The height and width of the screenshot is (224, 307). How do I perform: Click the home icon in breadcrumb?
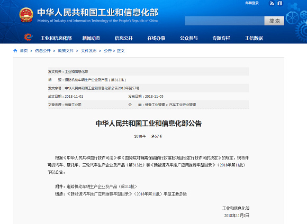(15, 51)
